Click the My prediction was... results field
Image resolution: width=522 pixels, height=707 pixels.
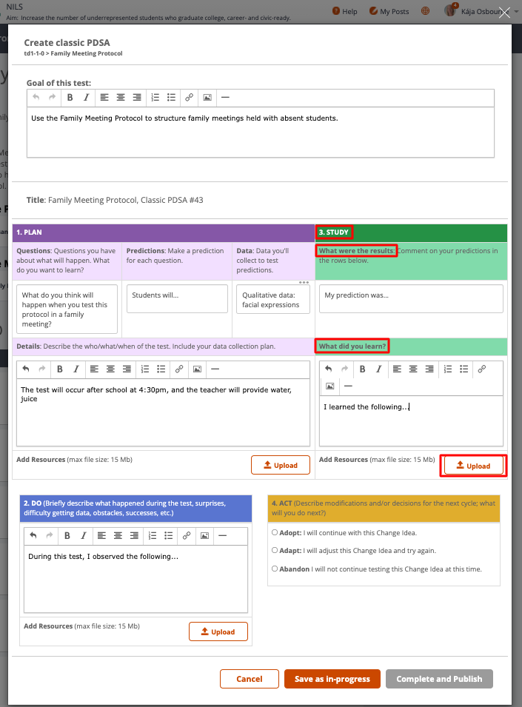pos(411,298)
